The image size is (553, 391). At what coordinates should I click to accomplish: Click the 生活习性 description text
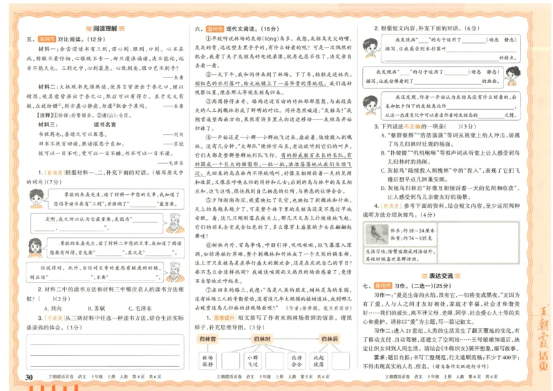pyautogui.click(x=400, y=256)
